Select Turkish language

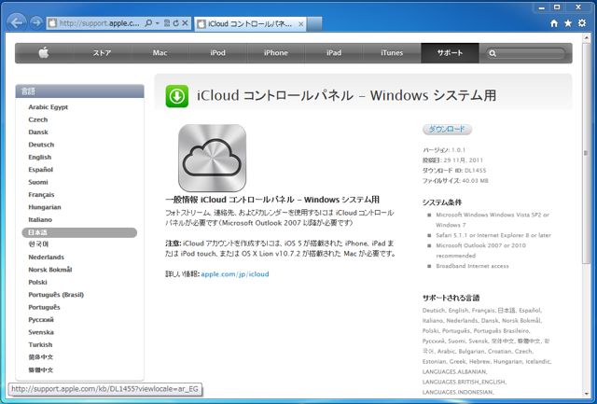click(x=40, y=345)
